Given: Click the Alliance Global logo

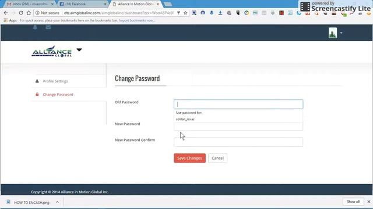Looking at the screenshot, I should (52, 51).
